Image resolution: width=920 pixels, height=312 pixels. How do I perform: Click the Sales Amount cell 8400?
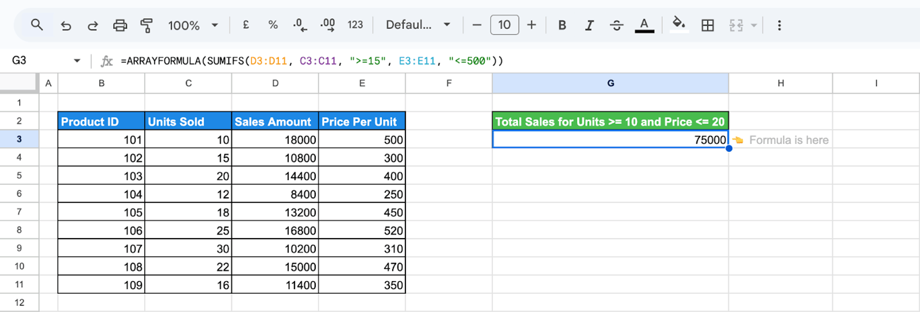pyautogui.click(x=275, y=194)
